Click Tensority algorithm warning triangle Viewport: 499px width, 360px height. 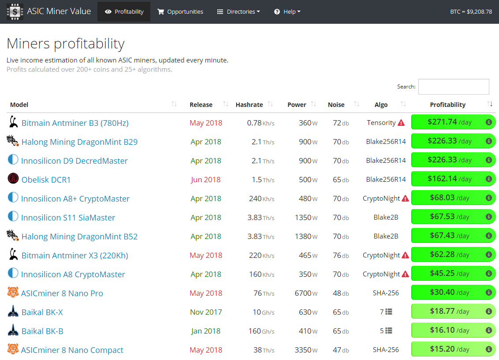401,123
